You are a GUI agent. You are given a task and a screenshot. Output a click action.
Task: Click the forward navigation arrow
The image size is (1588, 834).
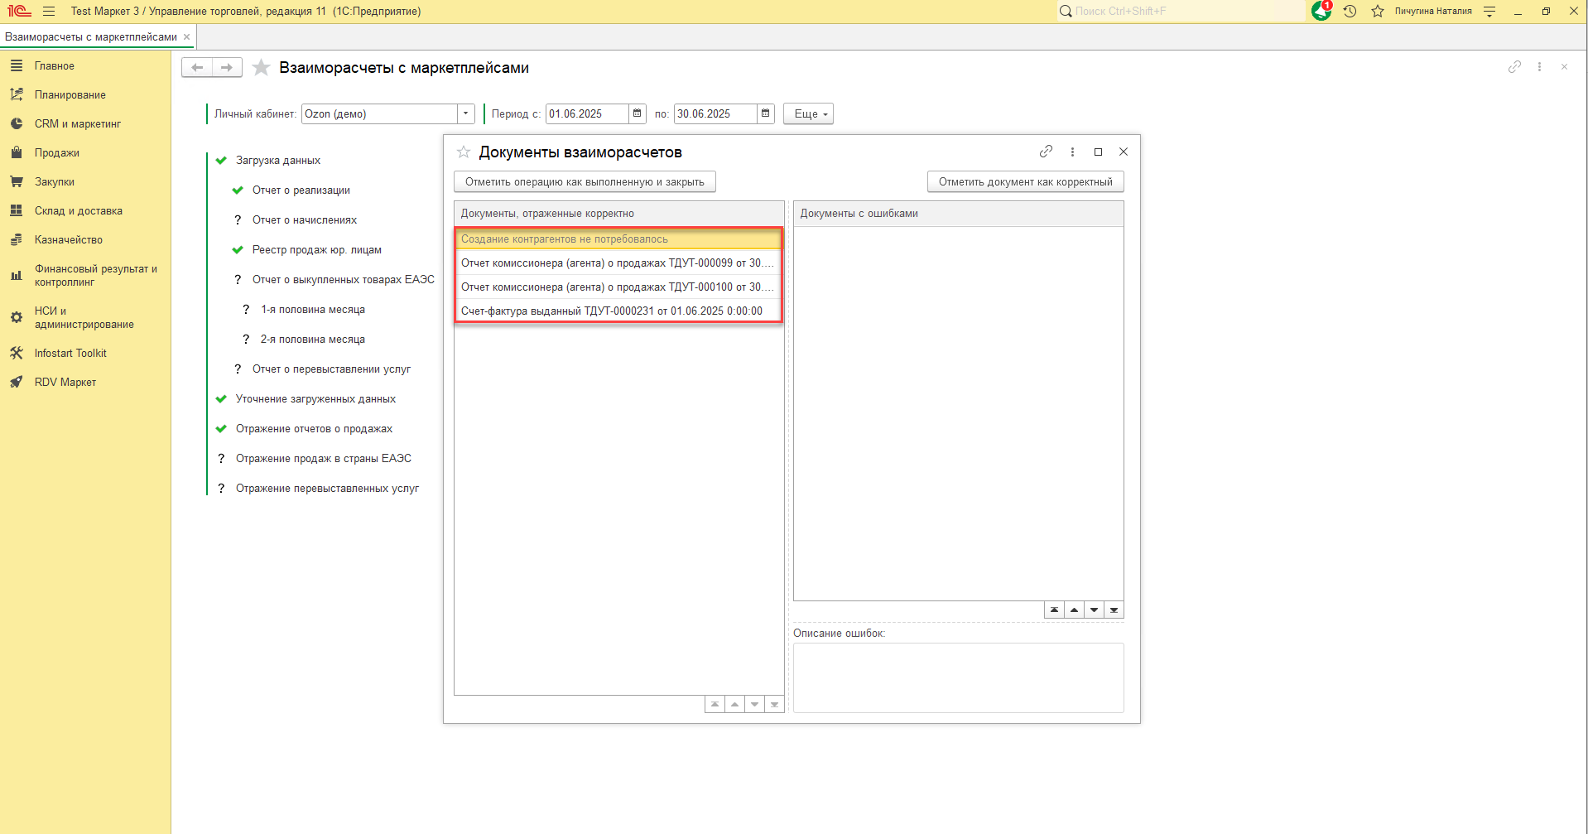pyautogui.click(x=226, y=68)
